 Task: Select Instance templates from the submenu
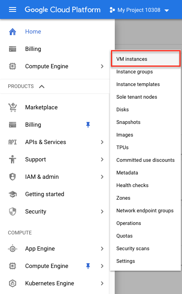pyautogui.click(x=138, y=84)
